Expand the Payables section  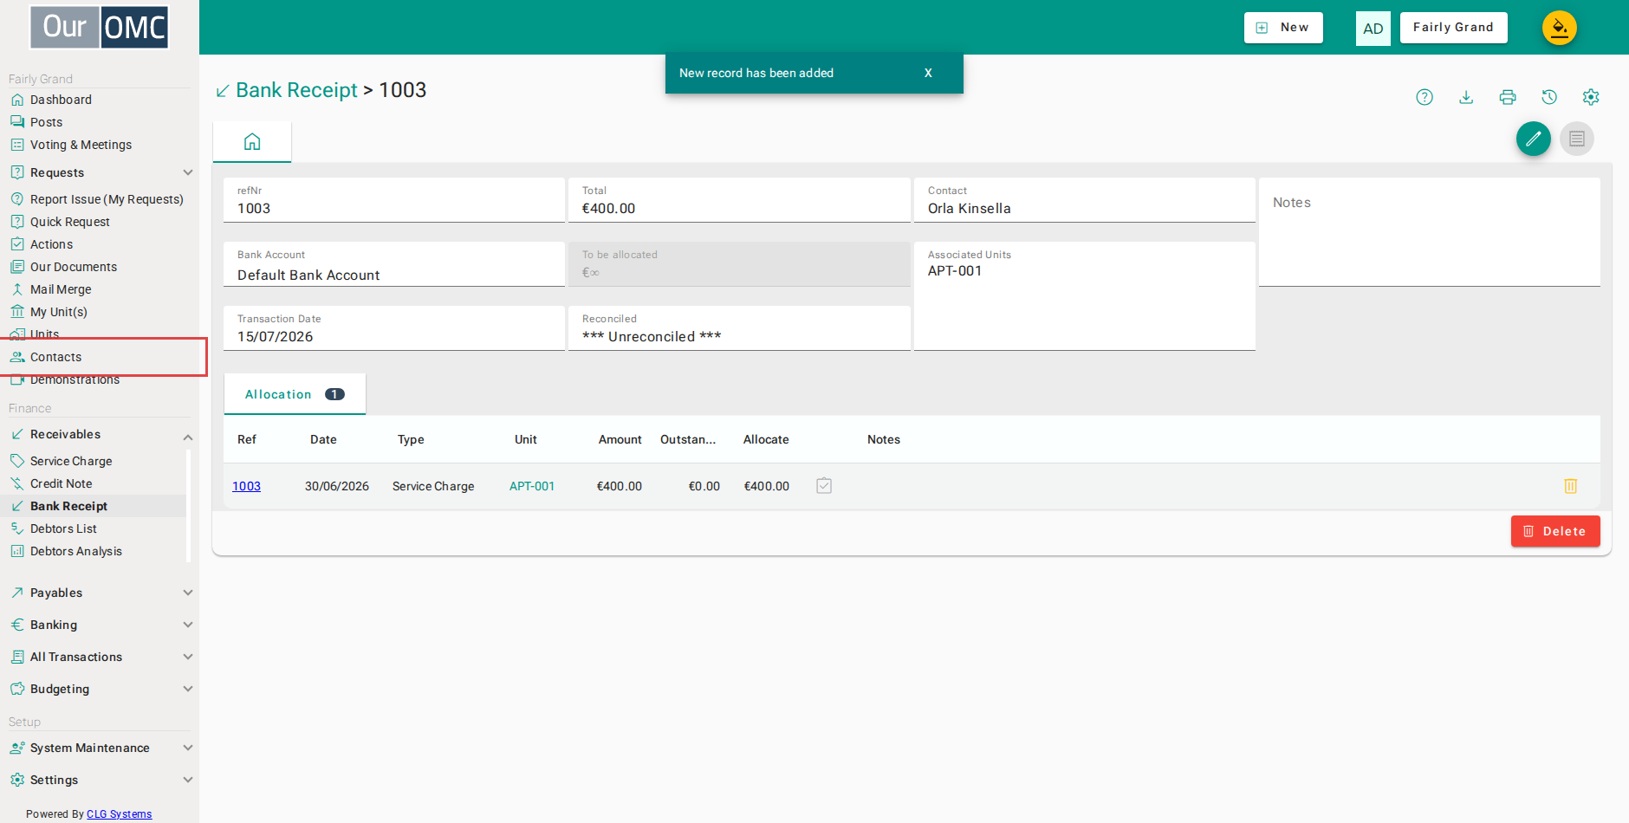(x=188, y=593)
